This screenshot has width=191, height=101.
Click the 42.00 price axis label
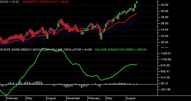point(165,5)
